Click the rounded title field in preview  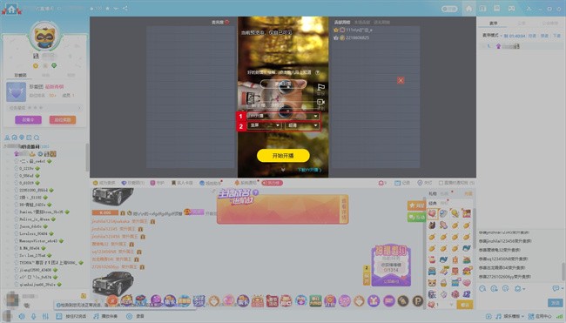pos(283,84)
